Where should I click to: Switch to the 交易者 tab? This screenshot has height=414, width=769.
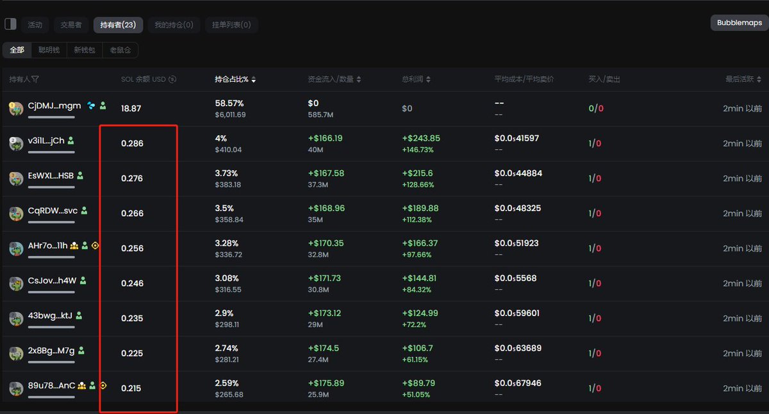(71, 25)
